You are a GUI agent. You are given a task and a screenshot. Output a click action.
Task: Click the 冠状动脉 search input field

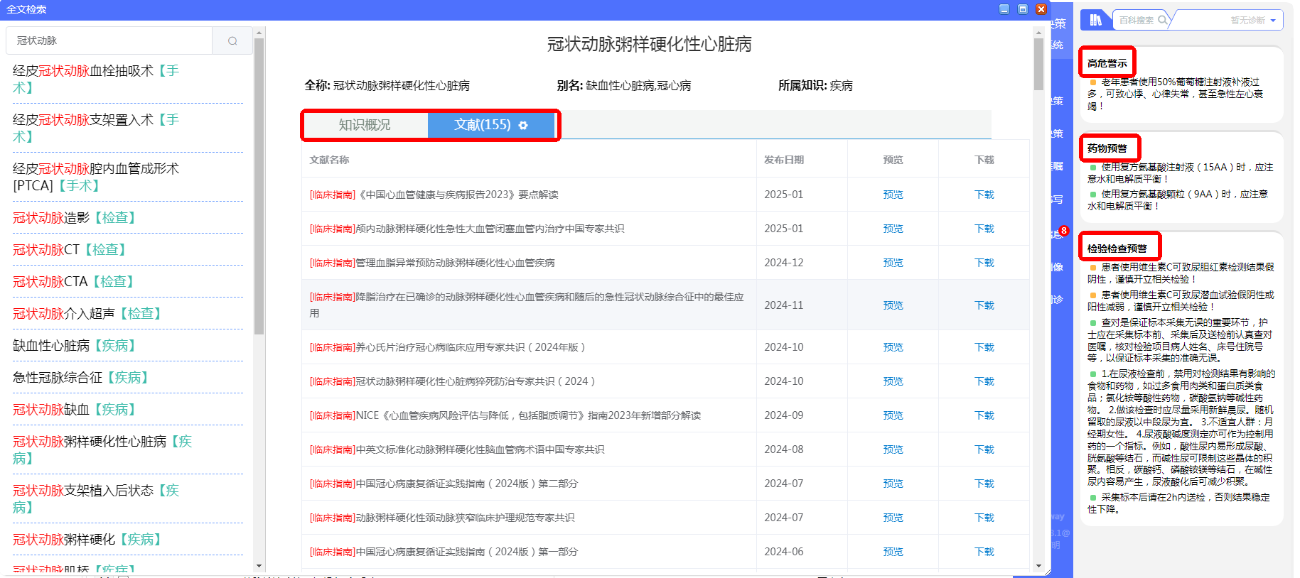tap(110, 41)
